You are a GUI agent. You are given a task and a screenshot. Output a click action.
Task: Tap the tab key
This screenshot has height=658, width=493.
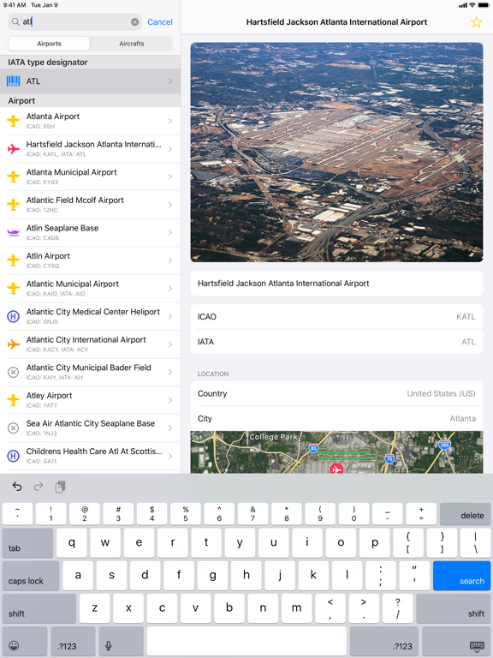[27, 543]
